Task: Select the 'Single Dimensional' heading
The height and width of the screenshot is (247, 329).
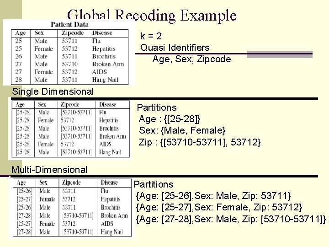Action: click(53, 91)
